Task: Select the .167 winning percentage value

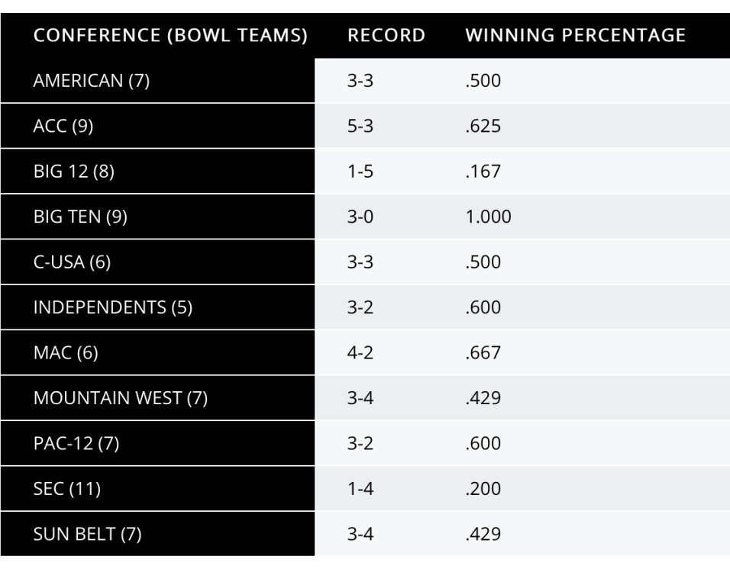Action: [x=483, y=172]
